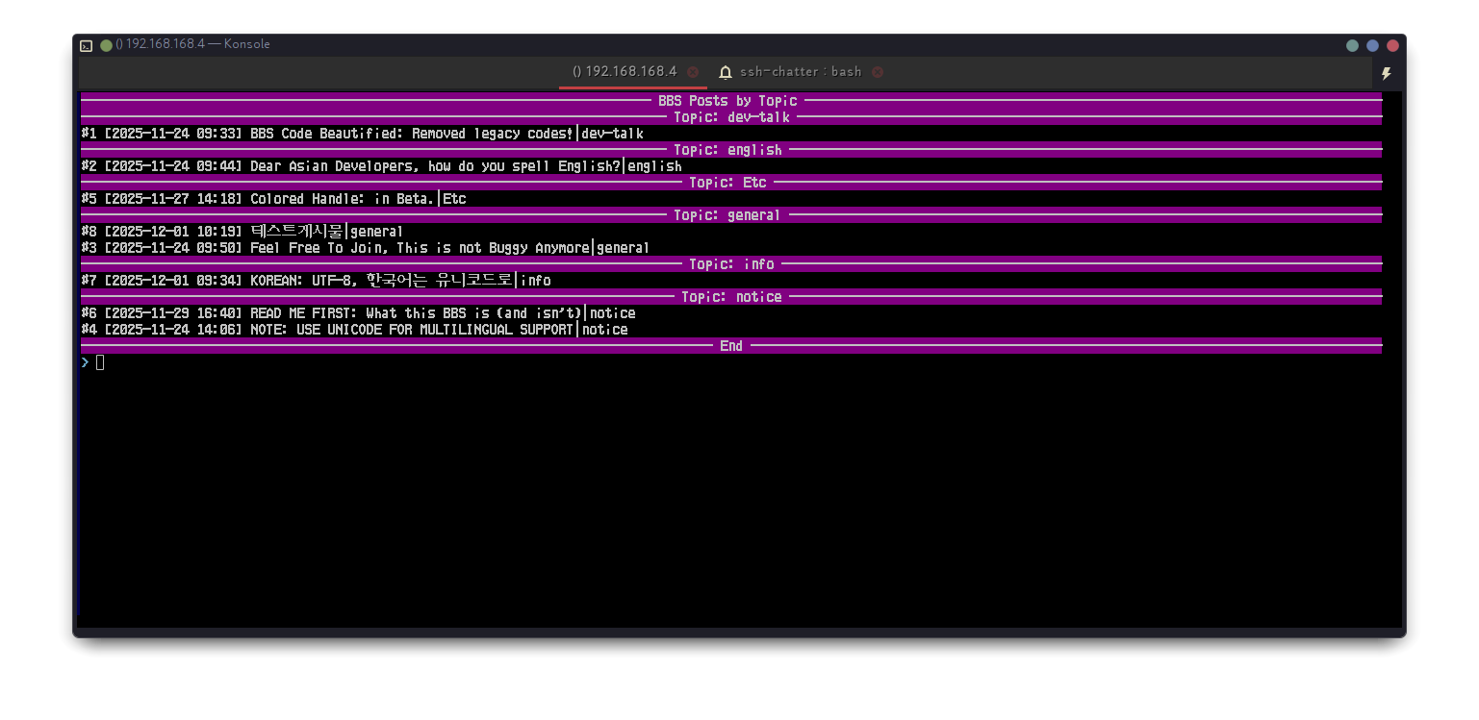Click the 'BBS Posts by Topic' header
1479x720 pixels.
728,101
